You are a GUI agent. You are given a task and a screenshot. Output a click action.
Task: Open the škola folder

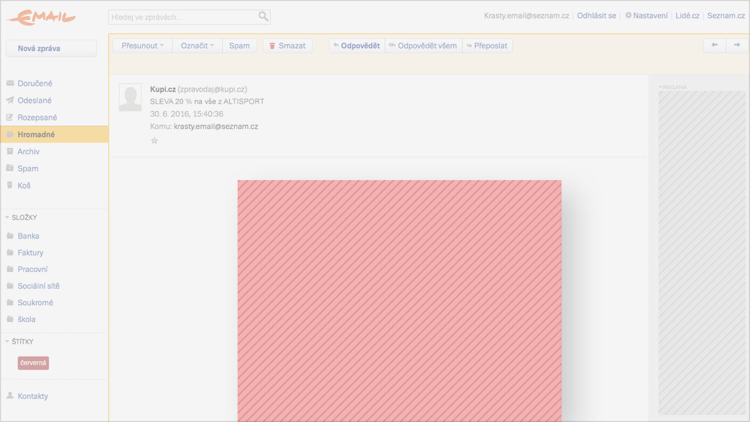coord(27,319)
